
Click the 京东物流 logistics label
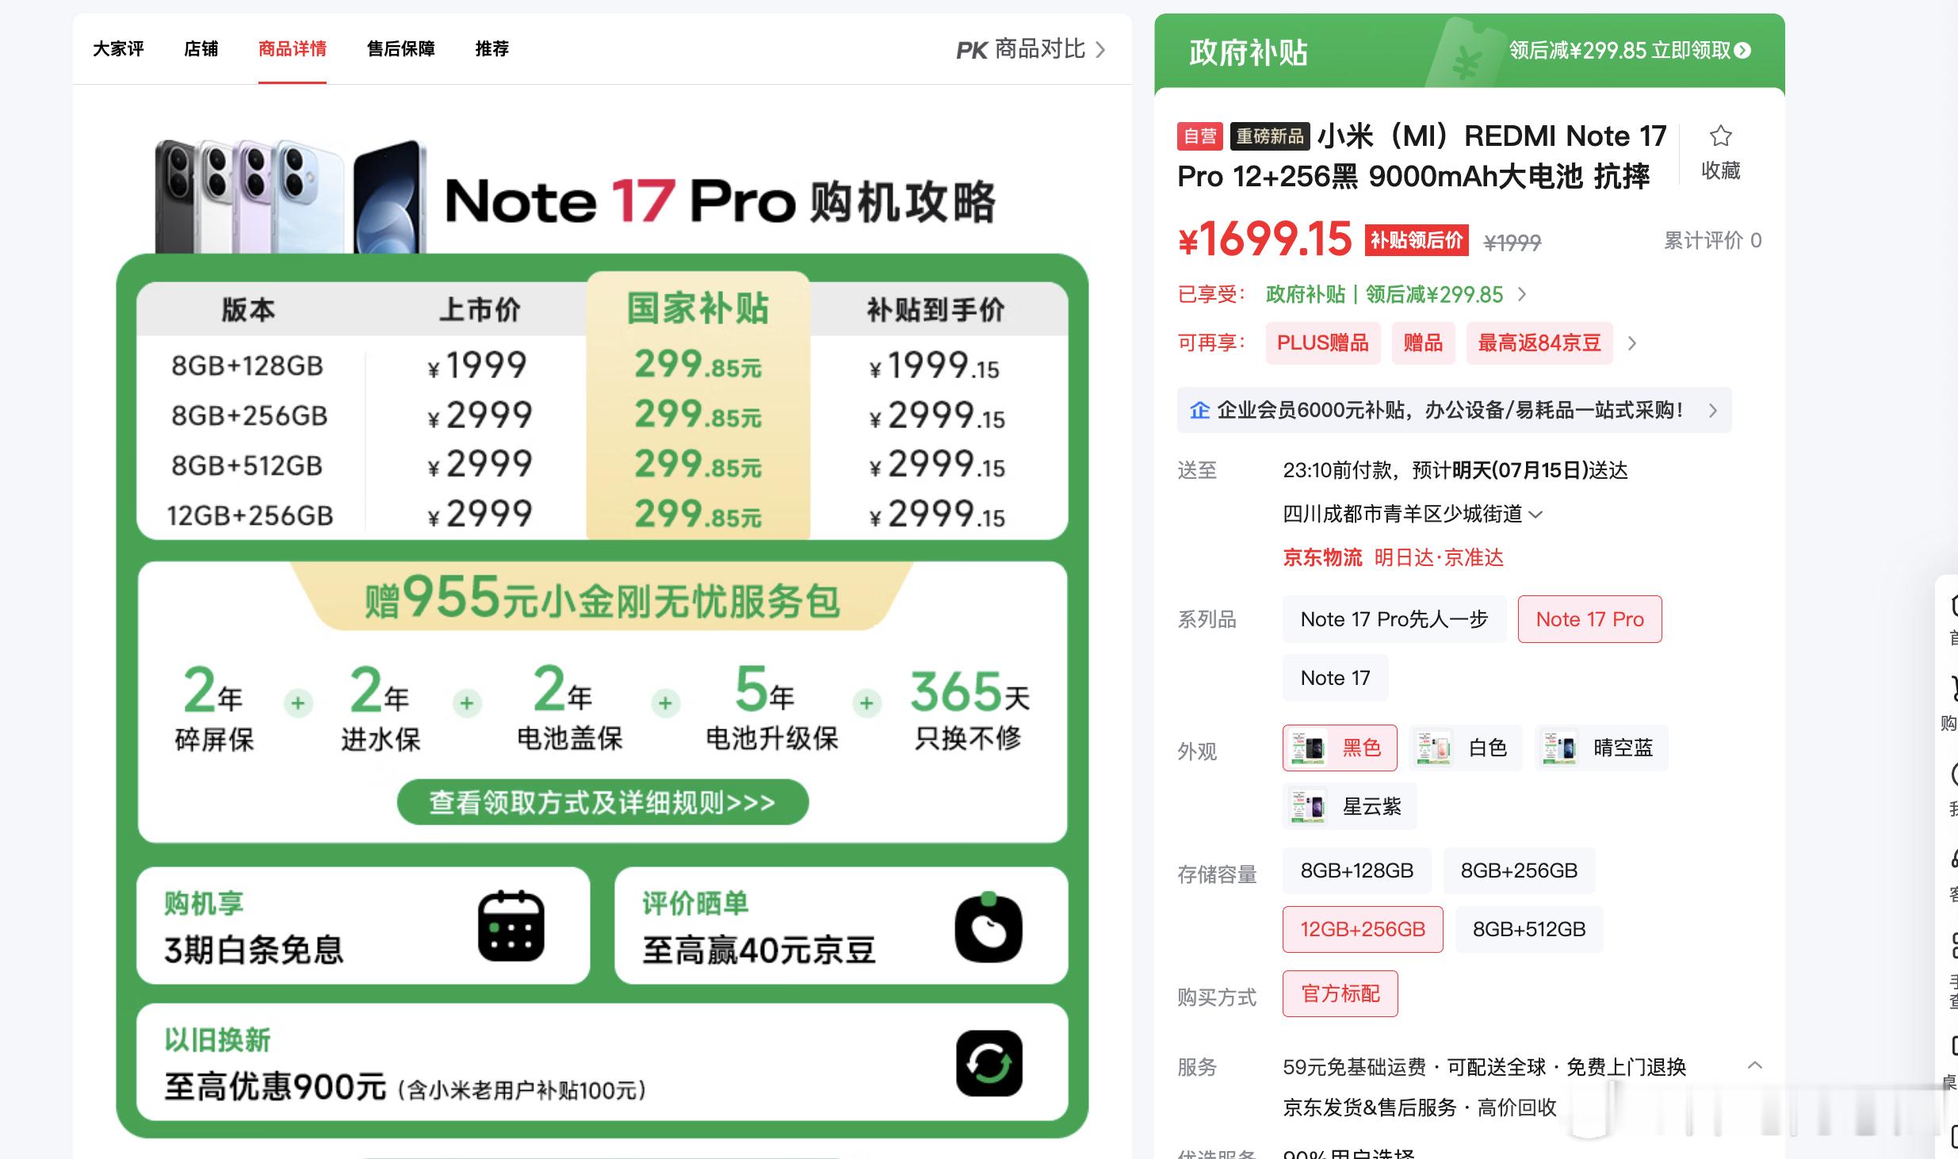(1322, 557)
